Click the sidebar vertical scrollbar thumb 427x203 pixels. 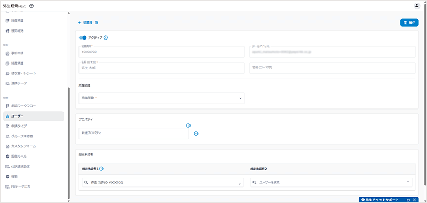click(x=68, y=143)
